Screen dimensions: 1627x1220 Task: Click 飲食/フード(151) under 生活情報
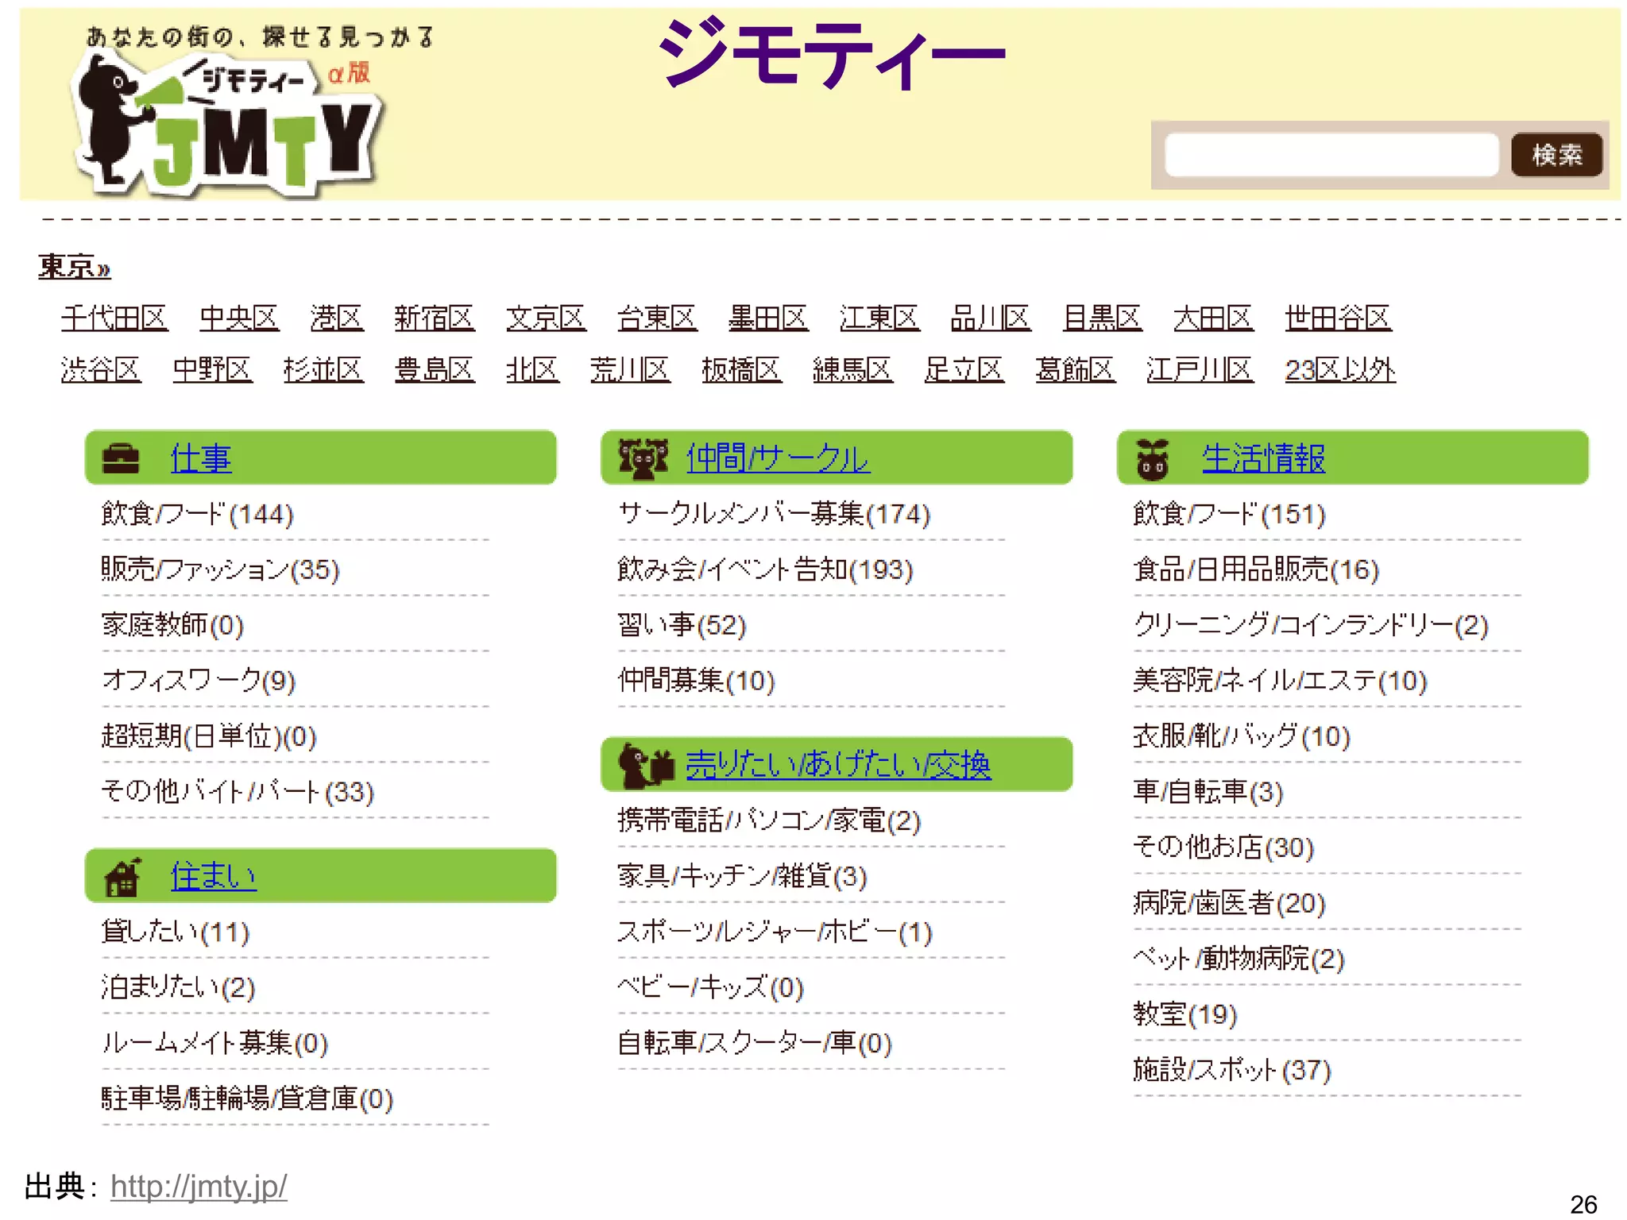coord(1229,514)
